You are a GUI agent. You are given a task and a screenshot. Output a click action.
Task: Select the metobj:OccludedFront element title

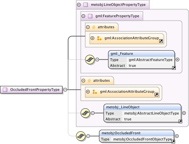pyautogui.click(x=121, y=133)
